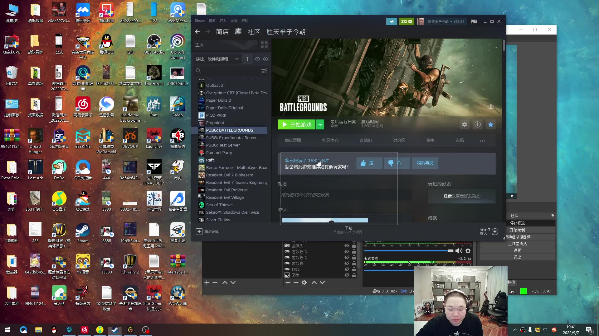Move selected OBS source down chevron

tap(322, 282)
